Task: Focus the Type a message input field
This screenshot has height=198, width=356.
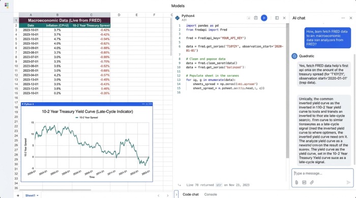Action: 322,173
